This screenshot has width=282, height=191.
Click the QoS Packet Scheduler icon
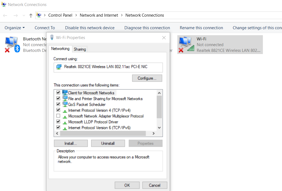[65, 104]
